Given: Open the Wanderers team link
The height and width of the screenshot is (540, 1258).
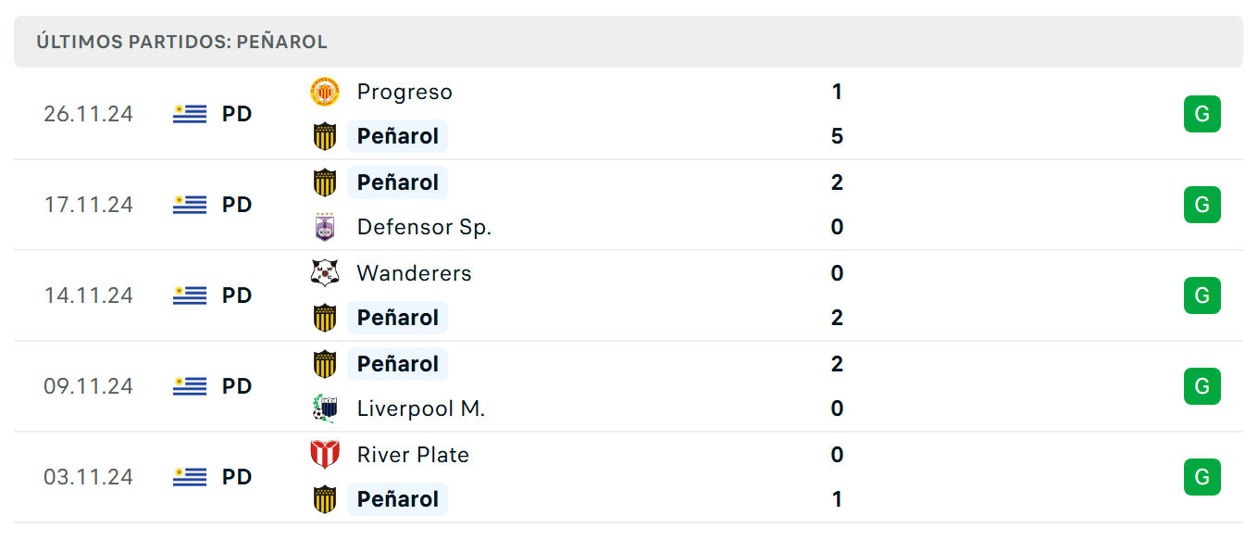Looking at the screenshot, I should coord(414,273).
